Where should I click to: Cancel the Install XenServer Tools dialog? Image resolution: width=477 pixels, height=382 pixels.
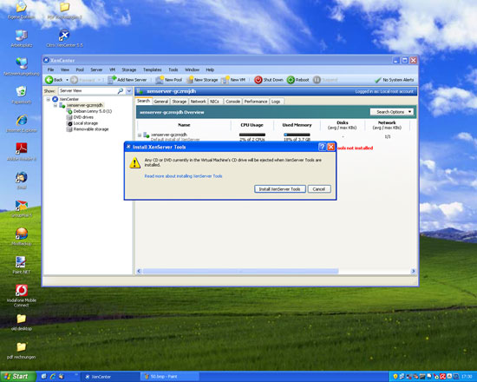(319, 189)
